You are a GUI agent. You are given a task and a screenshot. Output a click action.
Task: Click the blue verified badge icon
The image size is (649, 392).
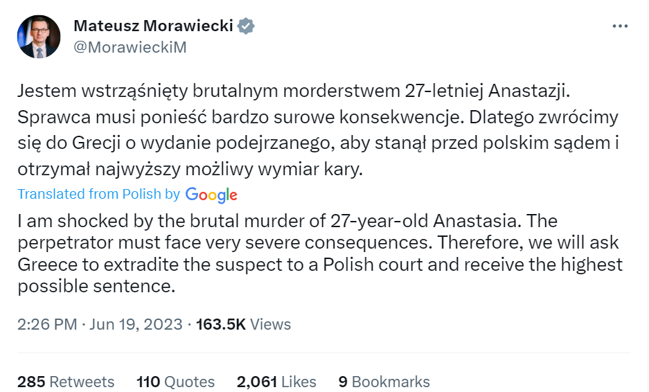point(247,26)
